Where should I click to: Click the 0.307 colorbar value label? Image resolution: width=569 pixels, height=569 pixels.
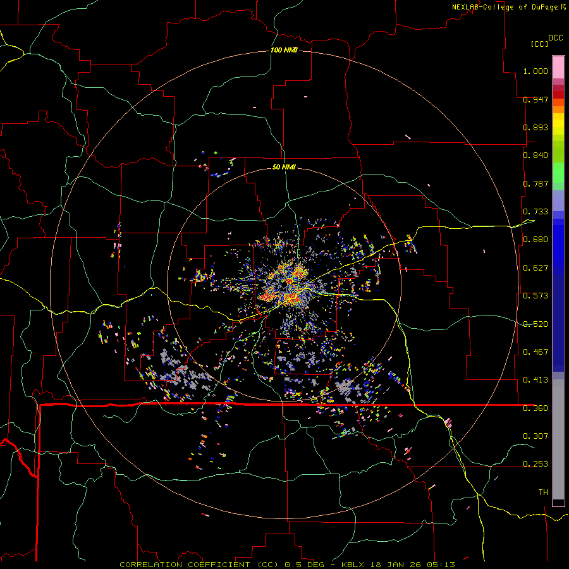(535, 436)
